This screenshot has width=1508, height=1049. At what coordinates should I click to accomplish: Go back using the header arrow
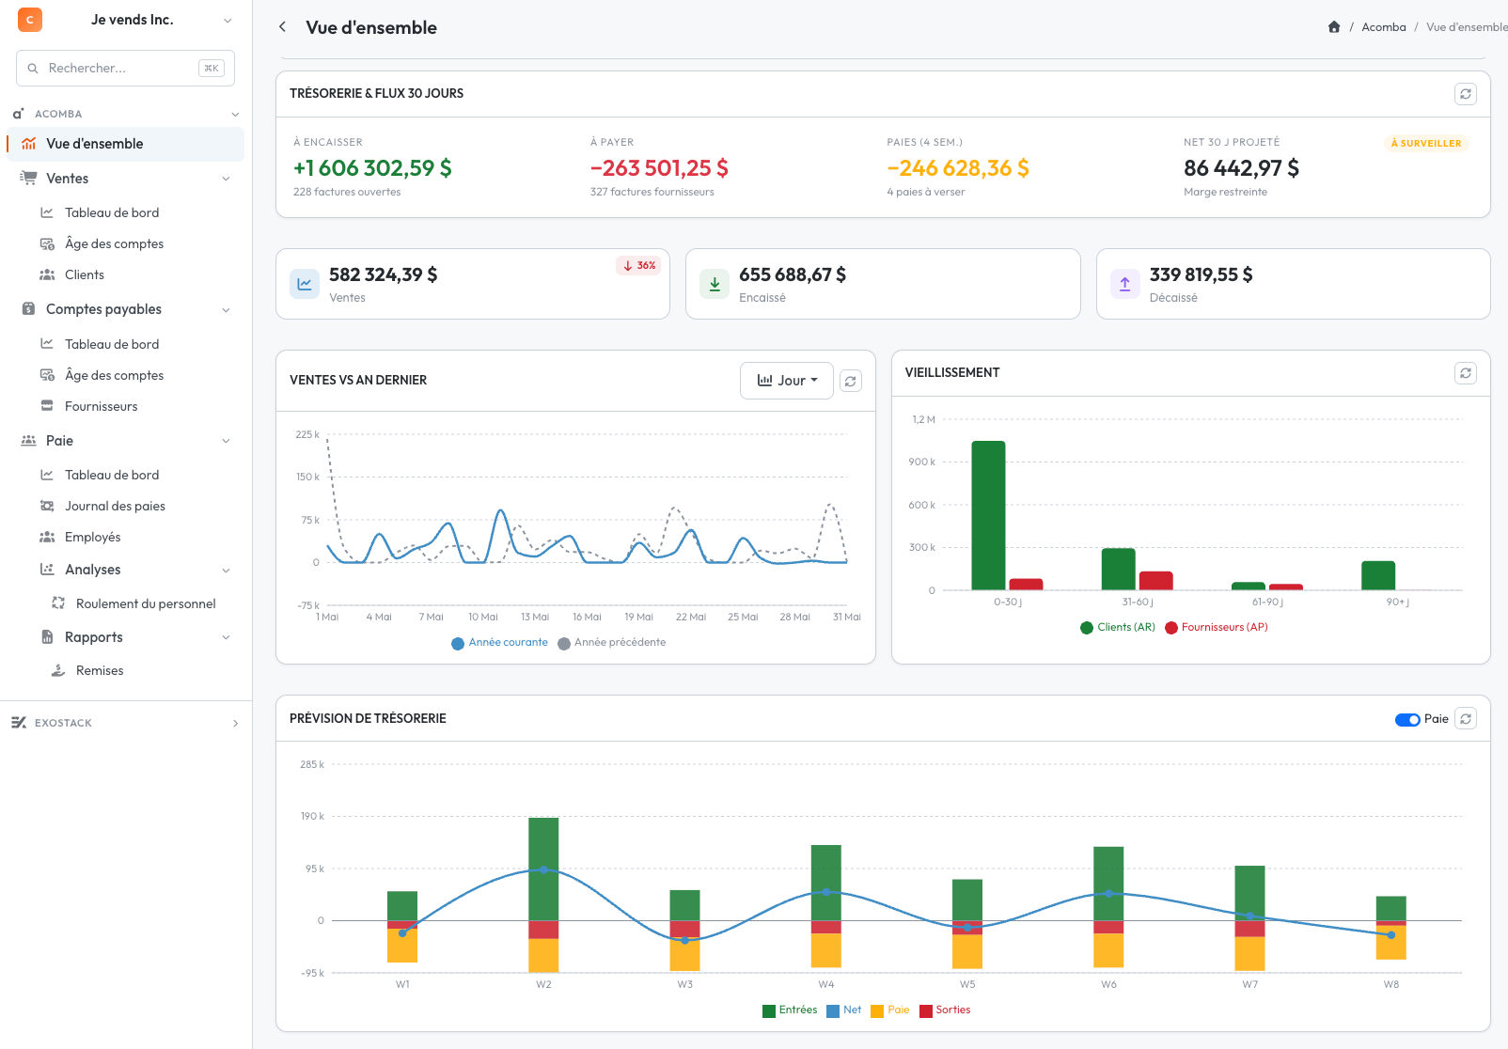click(x=282, y=27)
